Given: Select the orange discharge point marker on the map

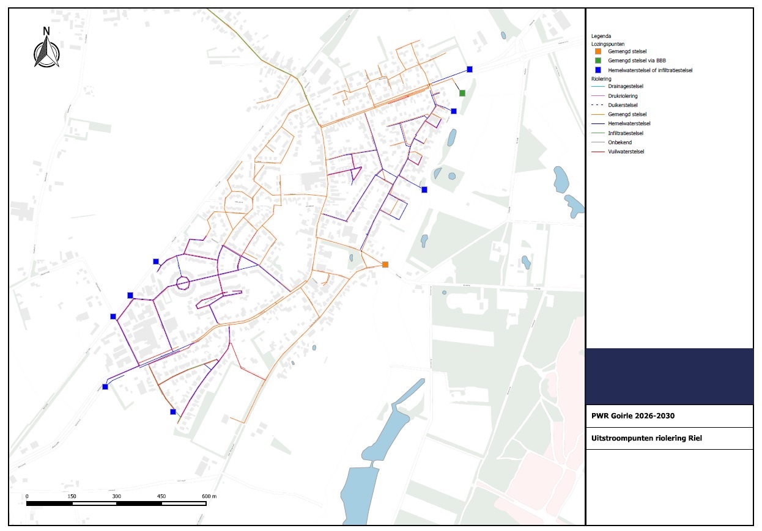Looking at the screenshot, I should click(x=385, y=265).
